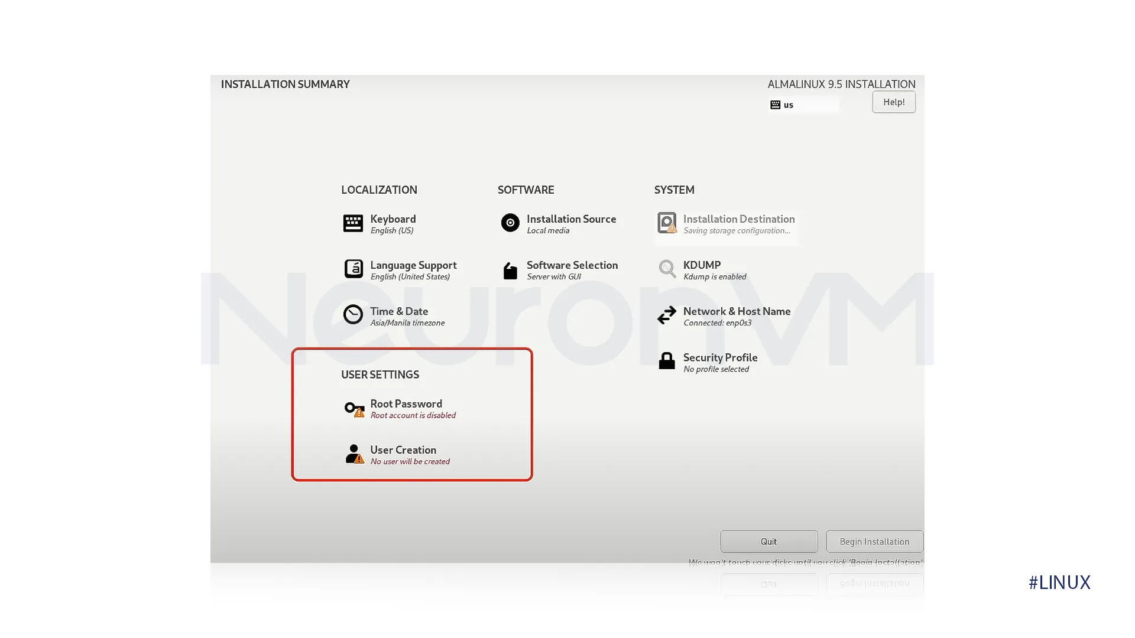The width and height of the screenshot is (1135, 638).
Task: Click the Quit button
Action: tap(768, 541)
